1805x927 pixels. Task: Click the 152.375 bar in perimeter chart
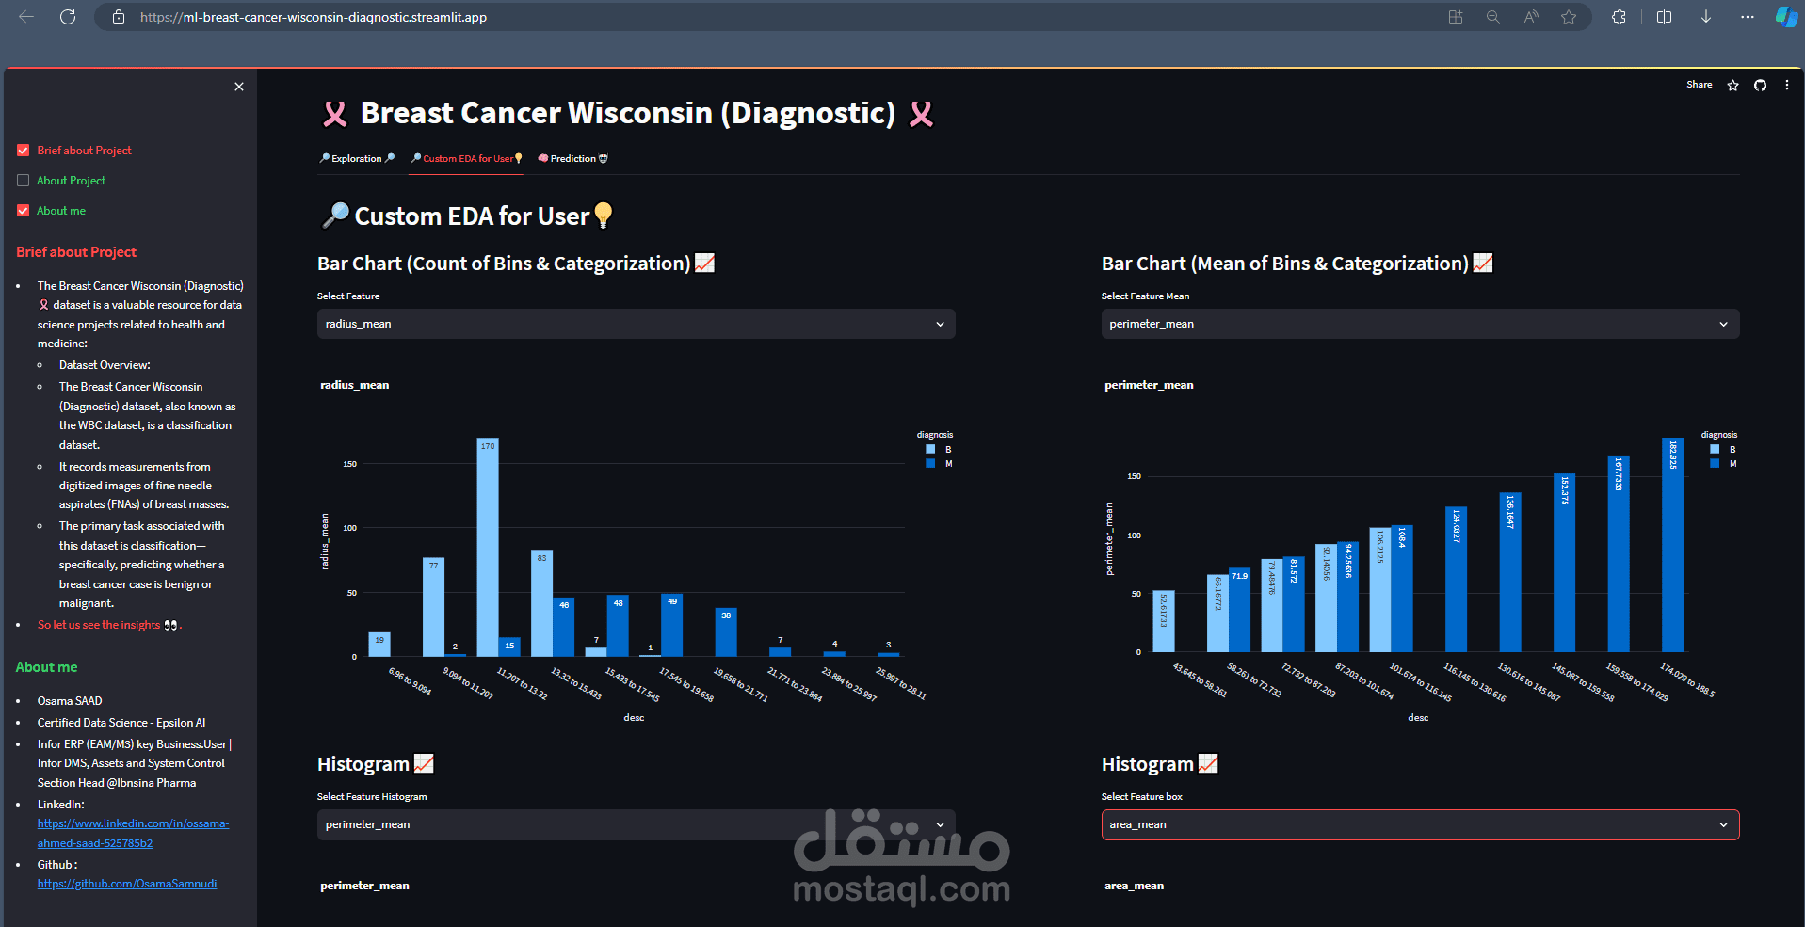pos(1564,563)
